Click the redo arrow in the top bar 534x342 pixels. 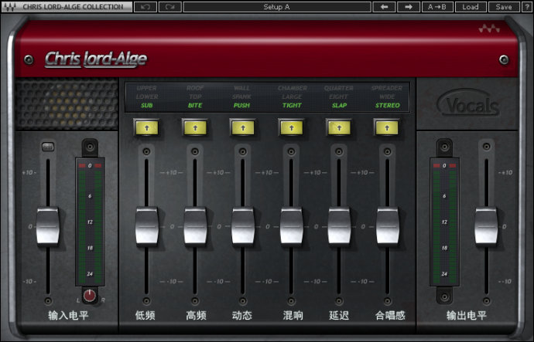click(170, 7)
